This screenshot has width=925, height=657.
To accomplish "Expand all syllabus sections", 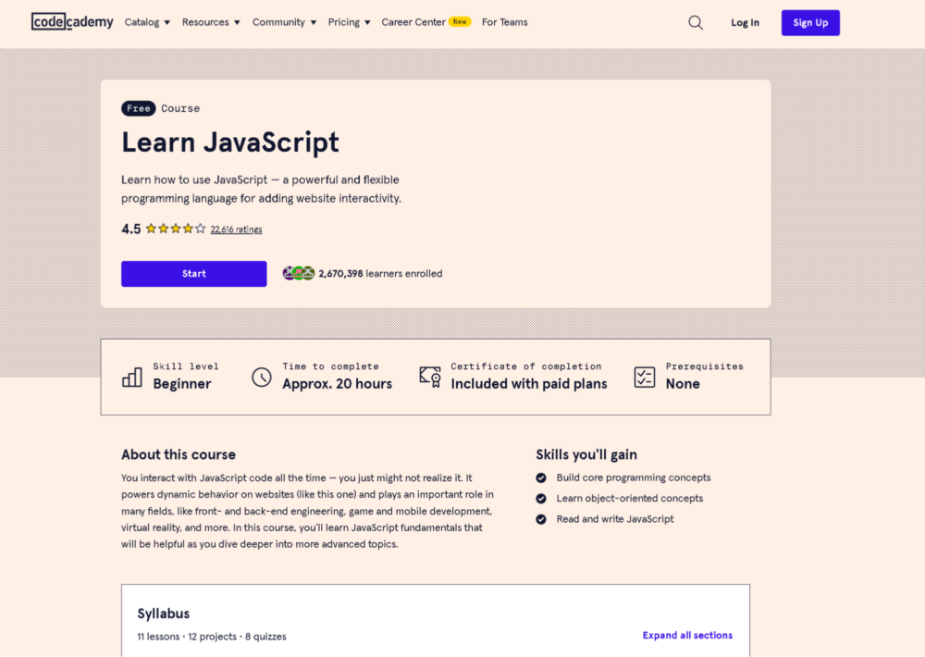I will (x=687, y=635).
